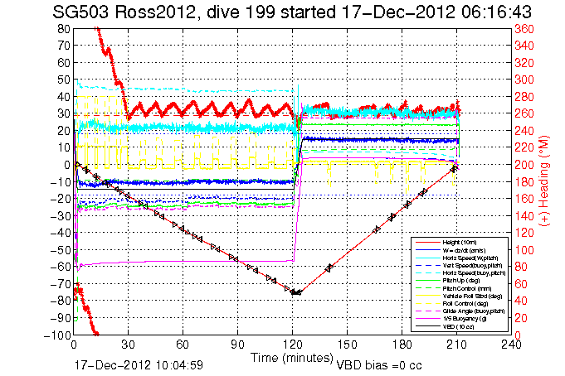Click the left-axis tick label "-100"
Viewport: 565px width, 376px height.
pyautogui.click(x=56, y=335)
